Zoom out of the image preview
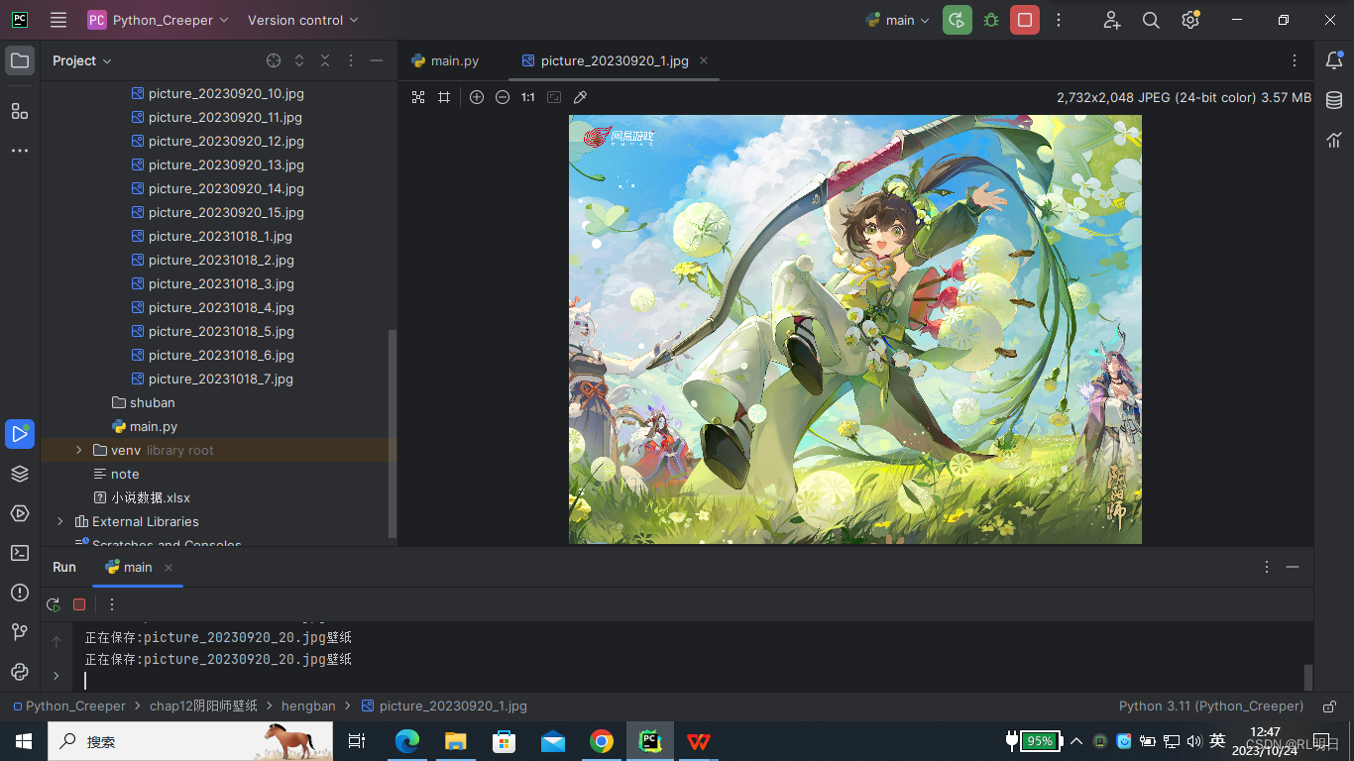1354x761 pixels. [x=503, y=97]
